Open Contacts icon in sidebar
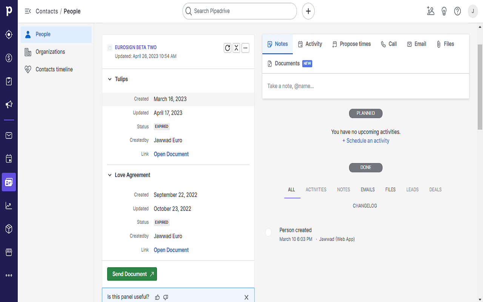The width and height of the screenshot is (483, 302). click(x=9, y=182)
